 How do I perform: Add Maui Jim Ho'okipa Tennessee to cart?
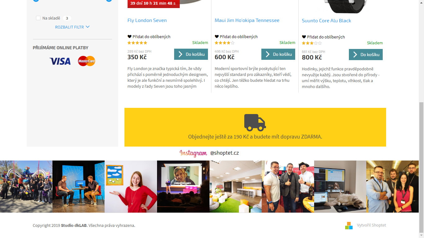coord(278,54)
